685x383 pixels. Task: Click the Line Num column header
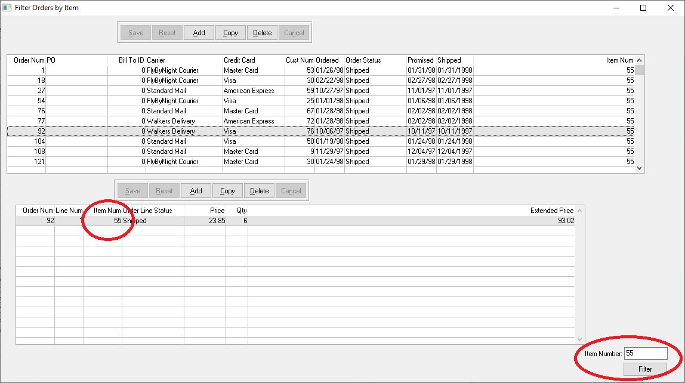coord(69,211)
